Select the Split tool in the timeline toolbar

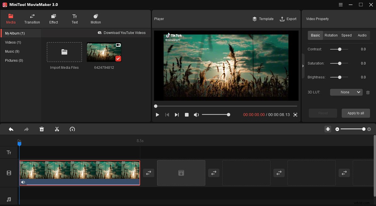point(57,129)
